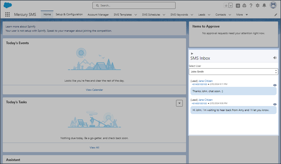
Task: Click inside the global Search field
Action: 134,5
